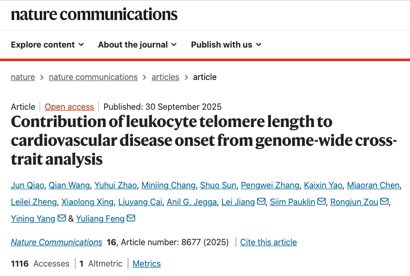Click the Open access link
The width and height of the screenshot is (410, 276).
pos(69,107)
